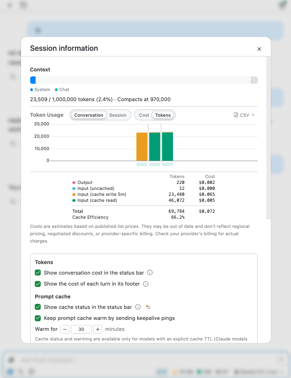Click the rightmost green bar in token chart
Screen dimensions: 291x378
(167, 146)
